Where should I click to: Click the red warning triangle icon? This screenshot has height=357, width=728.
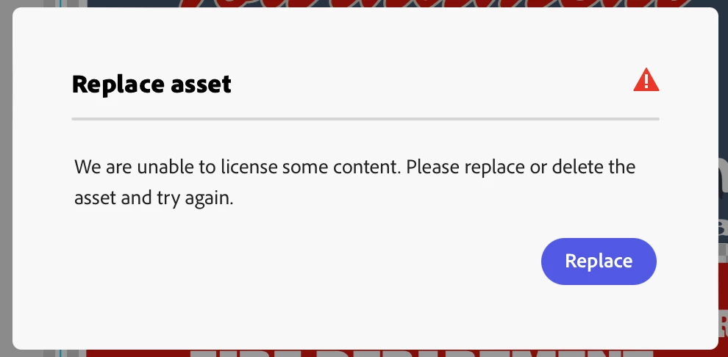[x=646, y=80]
